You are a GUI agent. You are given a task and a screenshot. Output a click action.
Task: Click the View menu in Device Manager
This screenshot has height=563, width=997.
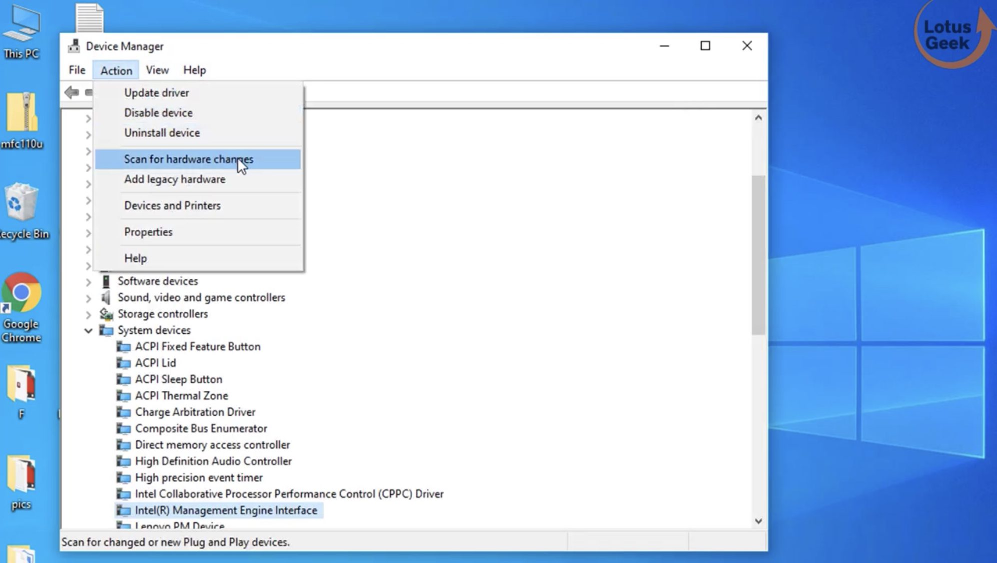pos(157,70)
